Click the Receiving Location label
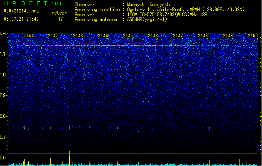Image resolution: width=262 pixels, height=166 pixels. click(97, 10)
